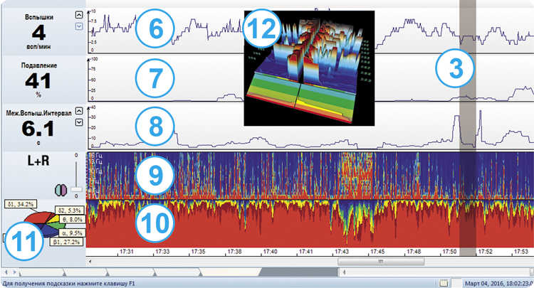
Task: Click the up arrow beside Меж.Вспыш.Интервал
Action: point(78,111)
